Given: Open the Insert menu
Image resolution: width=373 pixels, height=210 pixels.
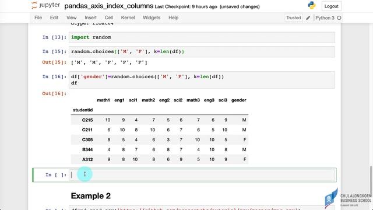Looking at the screenshot, I should click(x=91, y=17).
